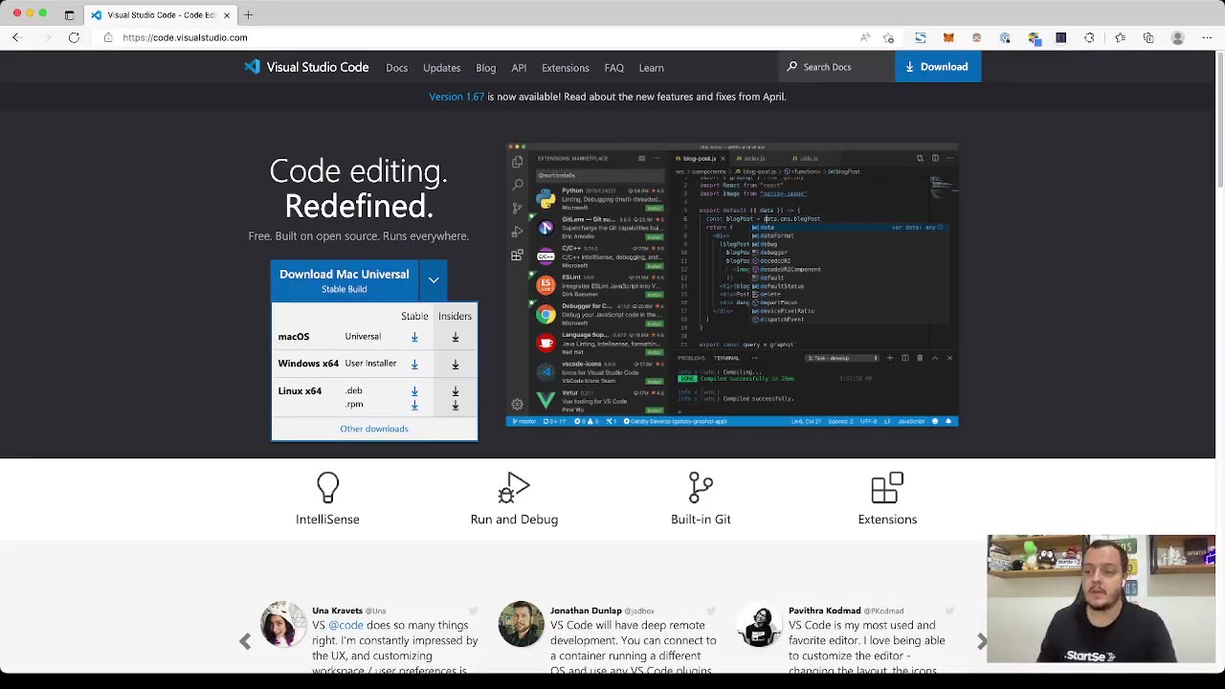Go to the Blog section

pos(485,68)
